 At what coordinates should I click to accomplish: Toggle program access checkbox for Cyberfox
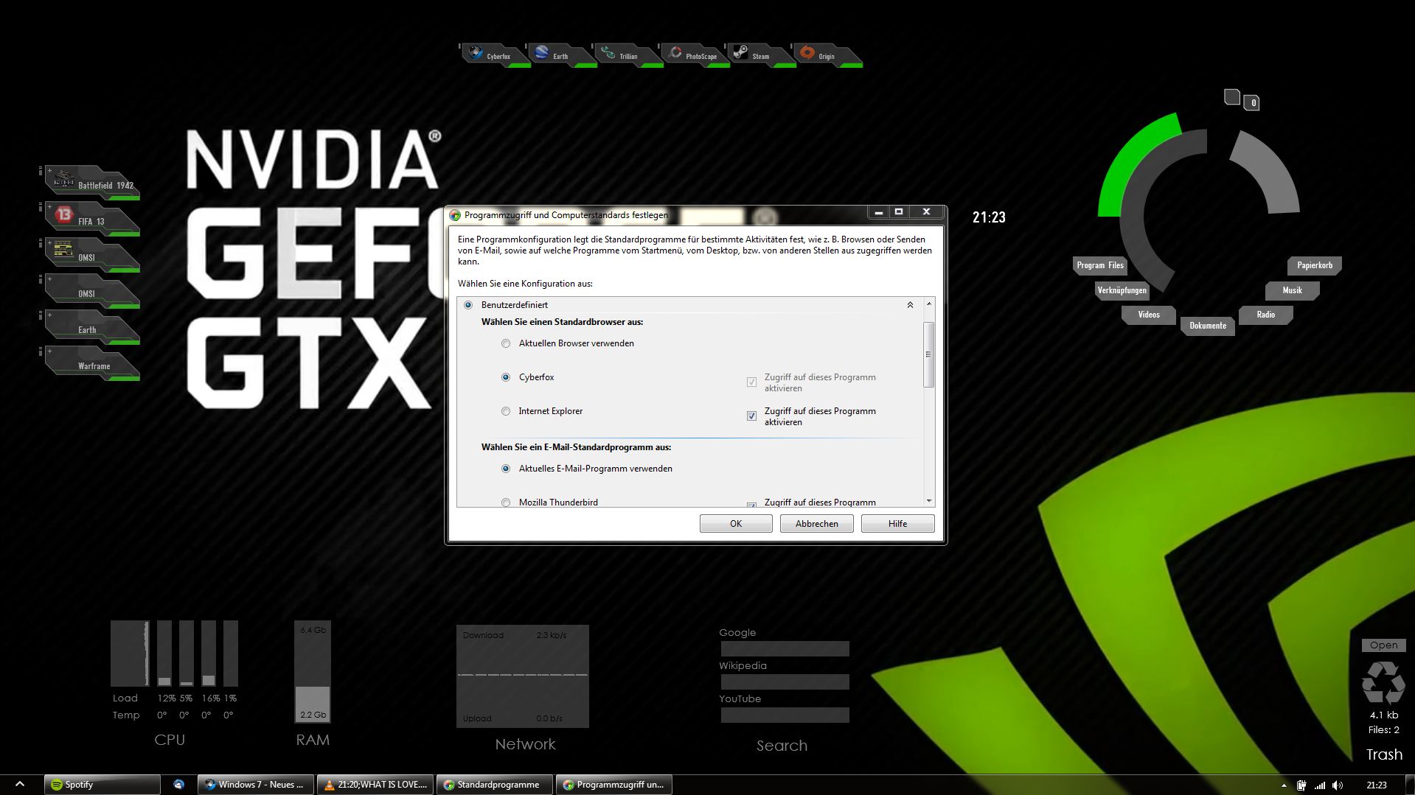(x=751, y=382)
